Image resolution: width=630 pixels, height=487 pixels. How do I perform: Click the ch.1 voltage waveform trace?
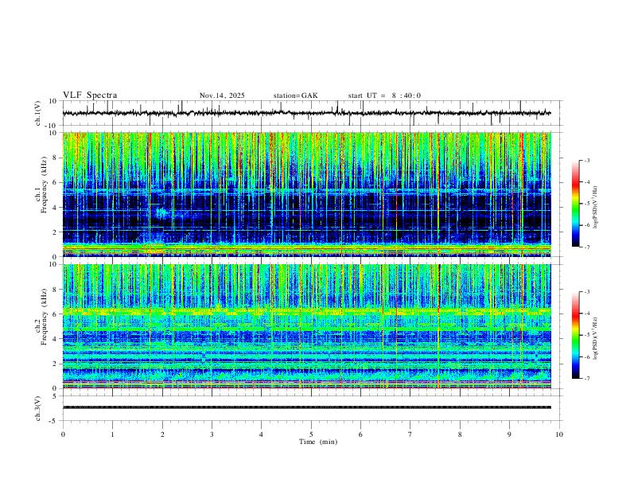pyautogui.click(x=307, y=113)
